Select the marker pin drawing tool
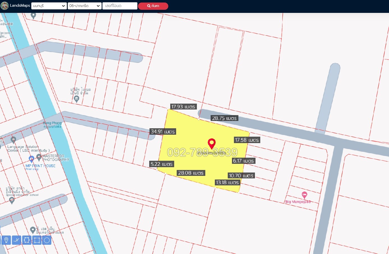 coord(6,240)
